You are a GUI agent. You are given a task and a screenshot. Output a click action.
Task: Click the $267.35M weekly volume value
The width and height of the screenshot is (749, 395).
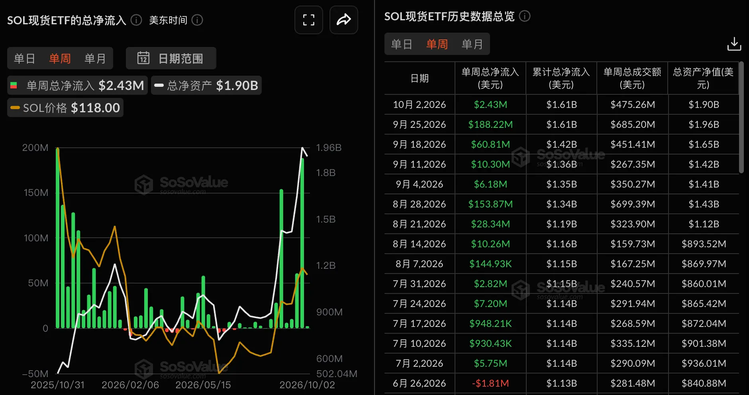tap(633, 164)
